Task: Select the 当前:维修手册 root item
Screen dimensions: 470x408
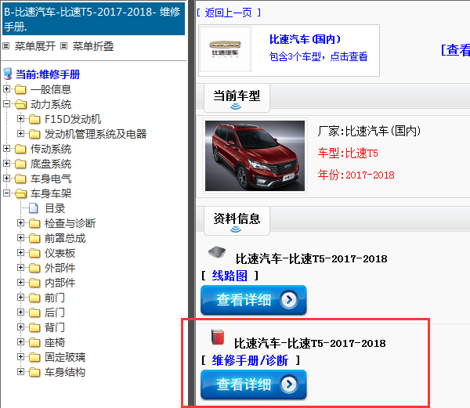Action: [48, 74]
